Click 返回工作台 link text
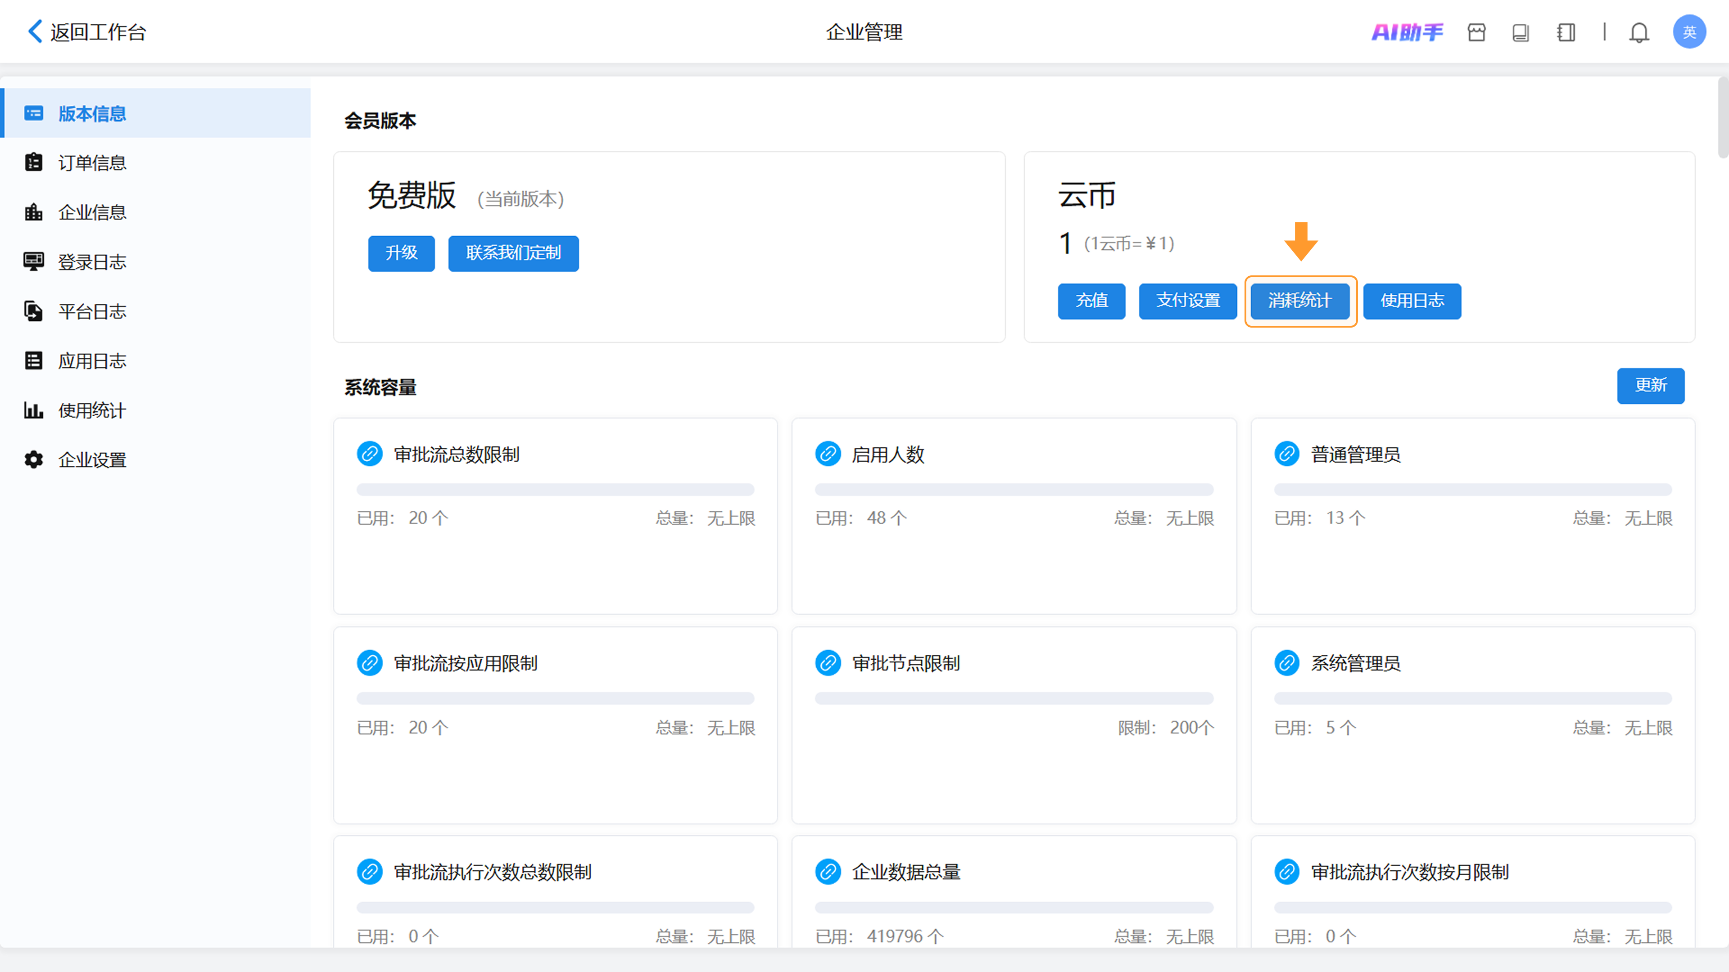The image size is (1729, 972). pos(99,32)
